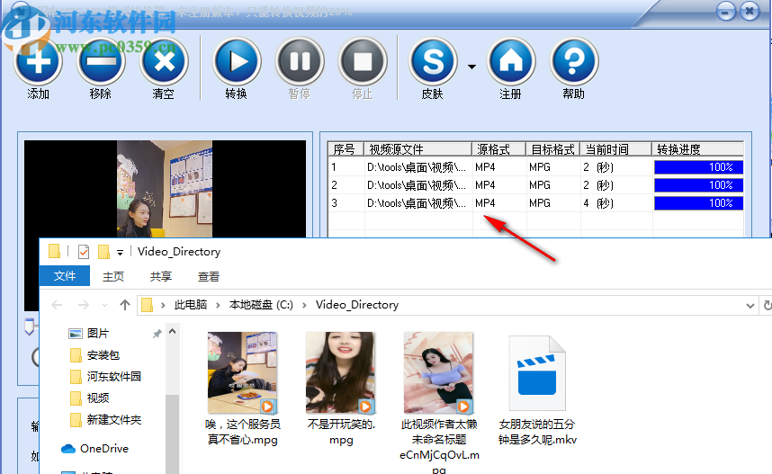This screenshot has height=474, width=772.
Task: Open the 共享 ribbon tab
Action: [x=161, y=277]
